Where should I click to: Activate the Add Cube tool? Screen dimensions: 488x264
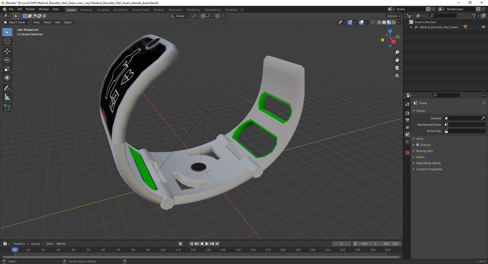tap(7, 107)
